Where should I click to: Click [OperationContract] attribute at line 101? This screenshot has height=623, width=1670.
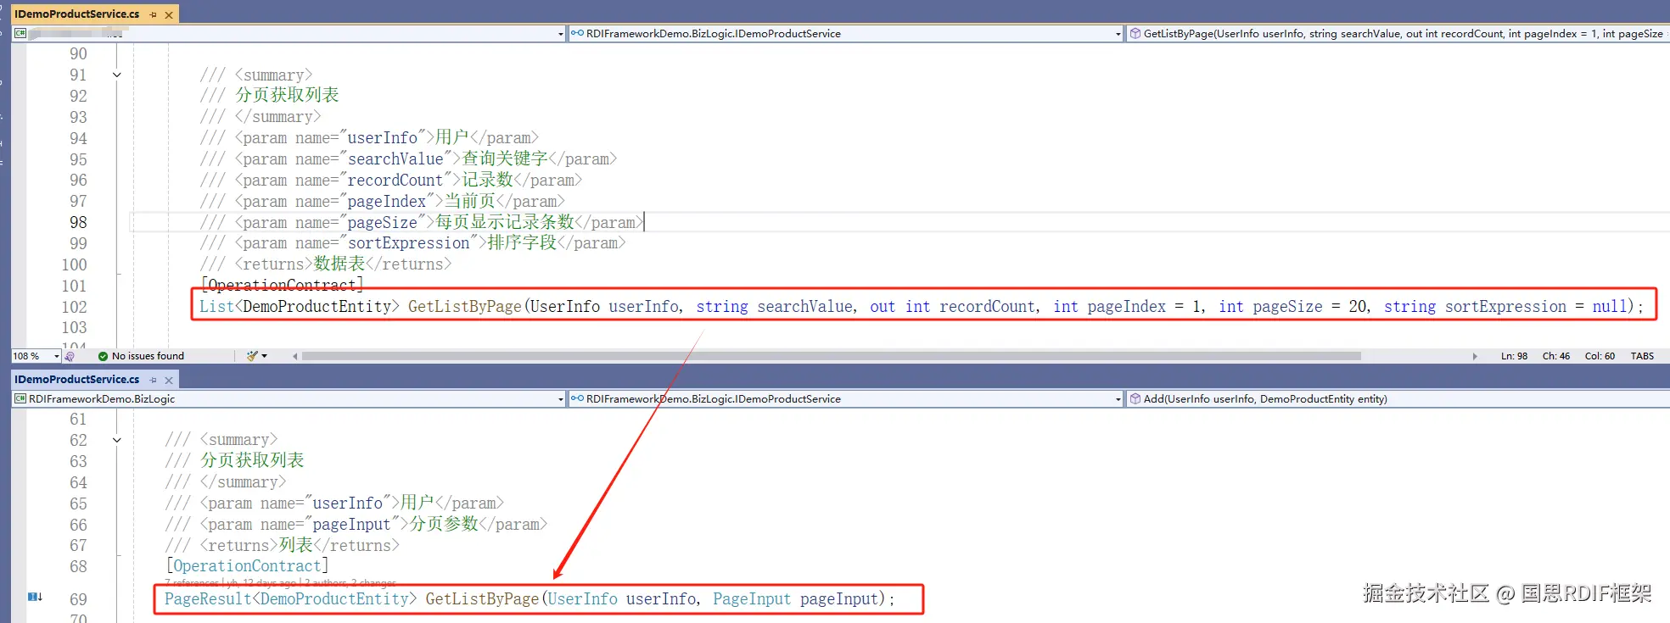(282, 286)
